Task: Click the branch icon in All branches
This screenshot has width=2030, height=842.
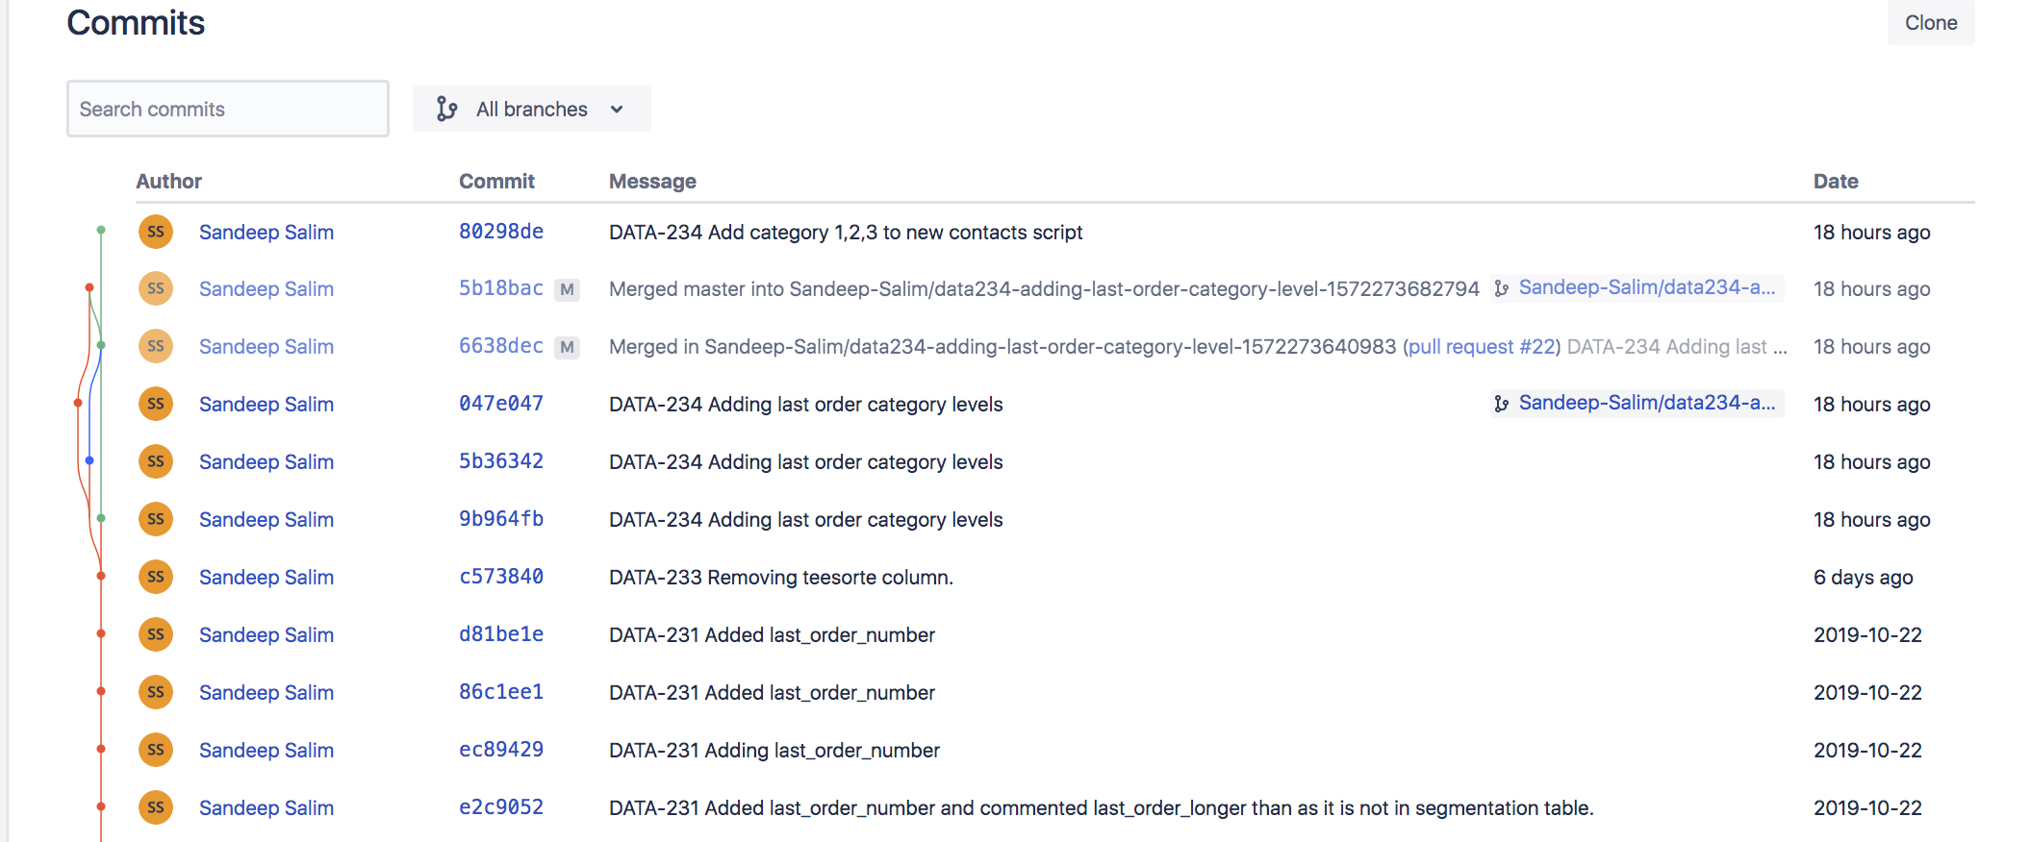Action: click(x=446, y=109)
